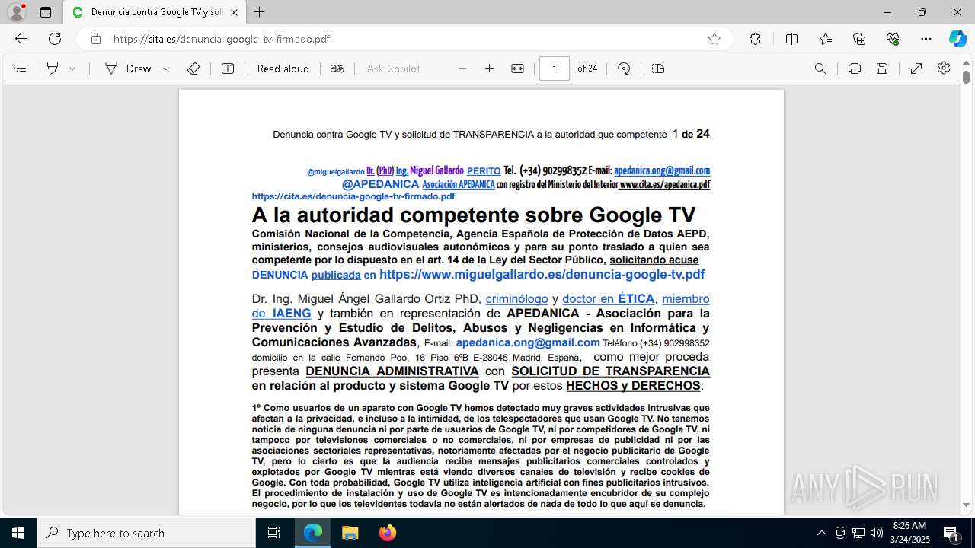Open the Favorites list

coord(826,39)
